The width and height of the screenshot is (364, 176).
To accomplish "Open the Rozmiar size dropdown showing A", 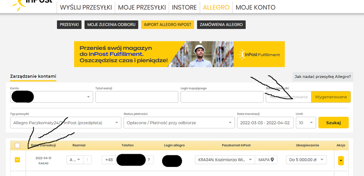I will pyautogui.click(x=75, y=160).
